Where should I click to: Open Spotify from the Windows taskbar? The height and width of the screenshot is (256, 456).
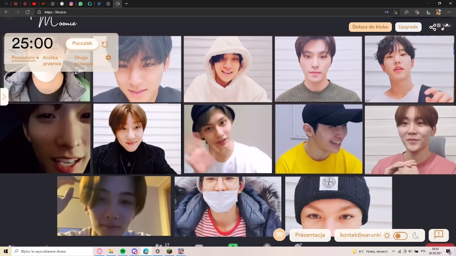(x=123, y=251)
